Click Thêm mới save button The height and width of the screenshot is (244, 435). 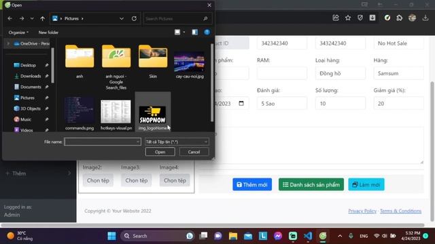252,184
